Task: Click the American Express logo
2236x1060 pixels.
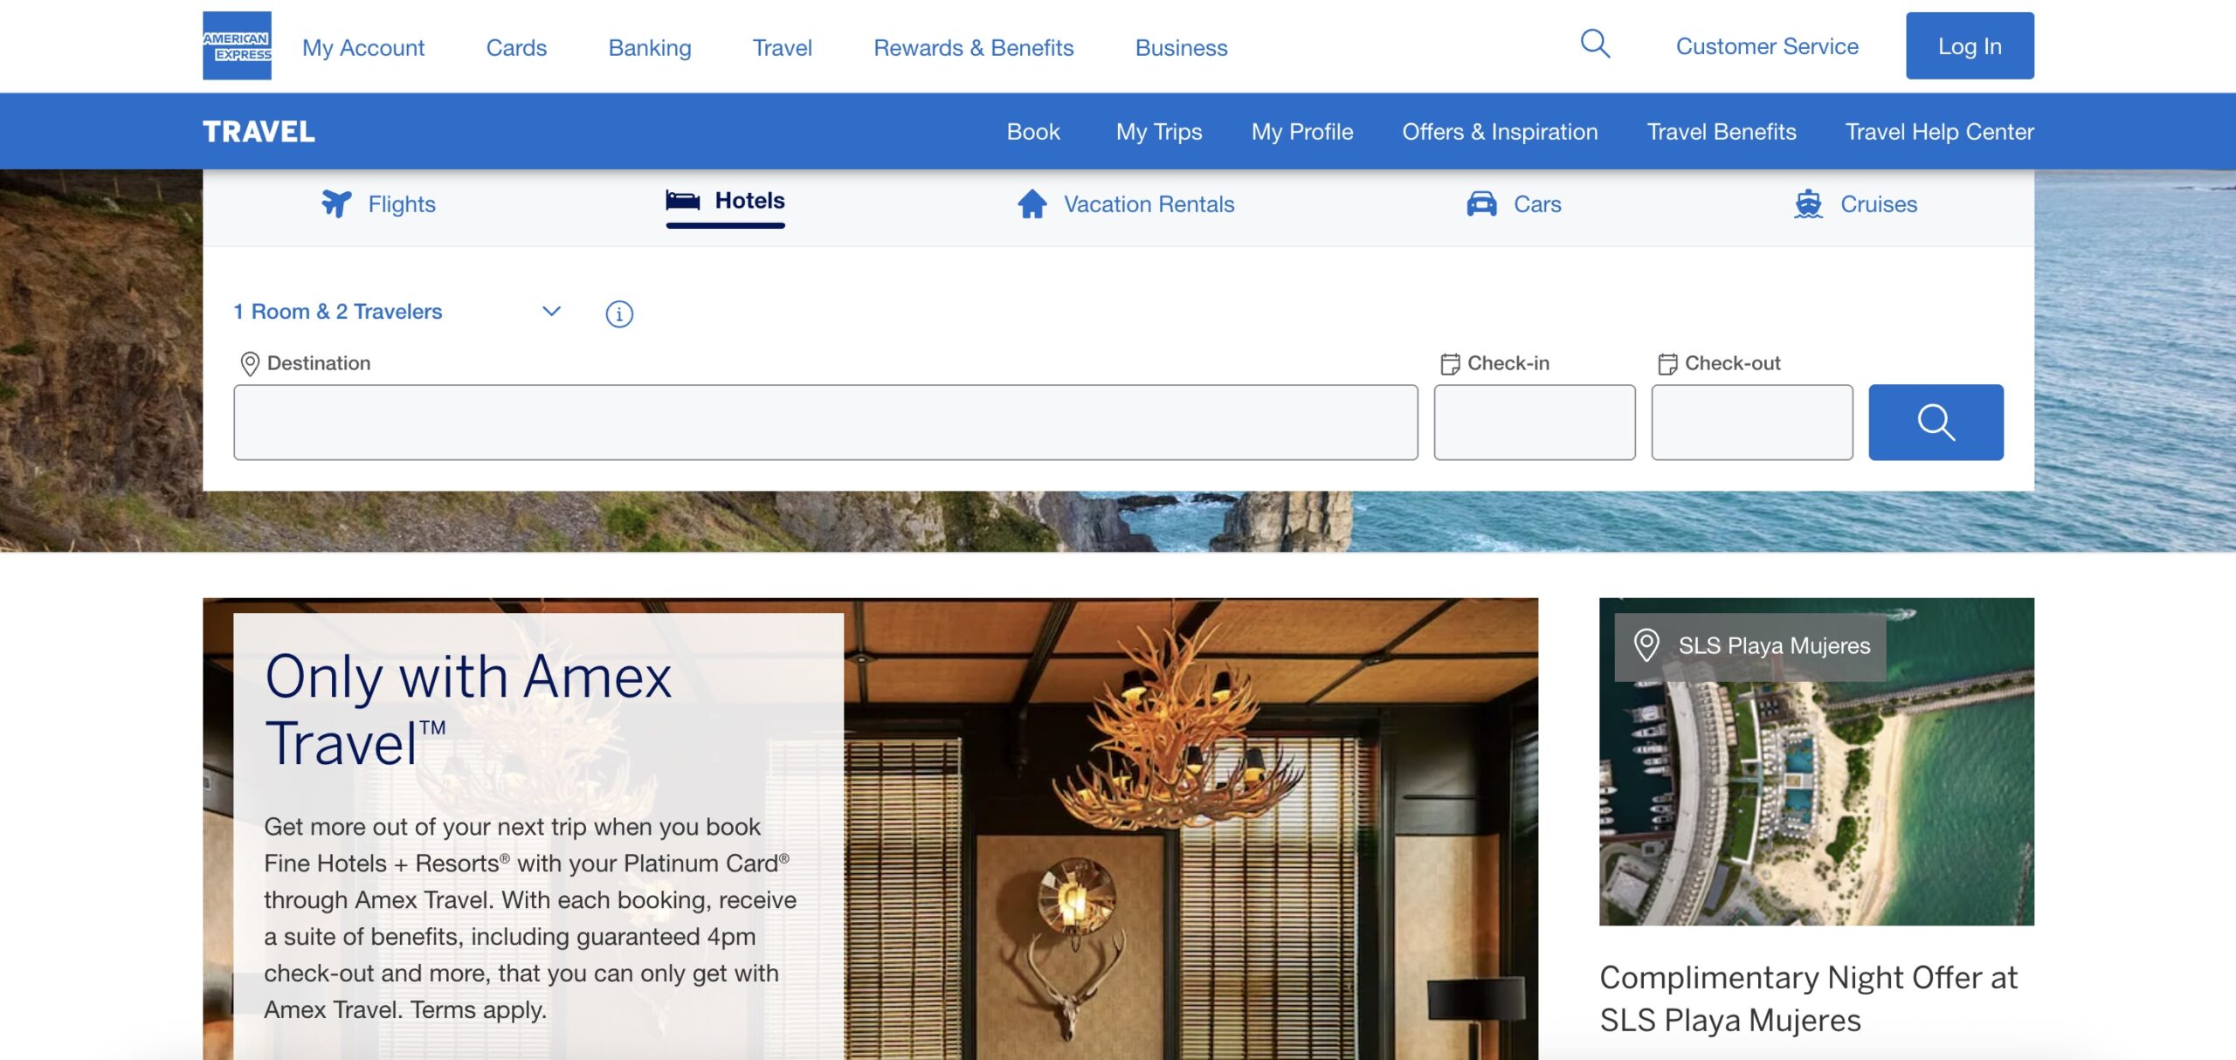Action: 237,45
